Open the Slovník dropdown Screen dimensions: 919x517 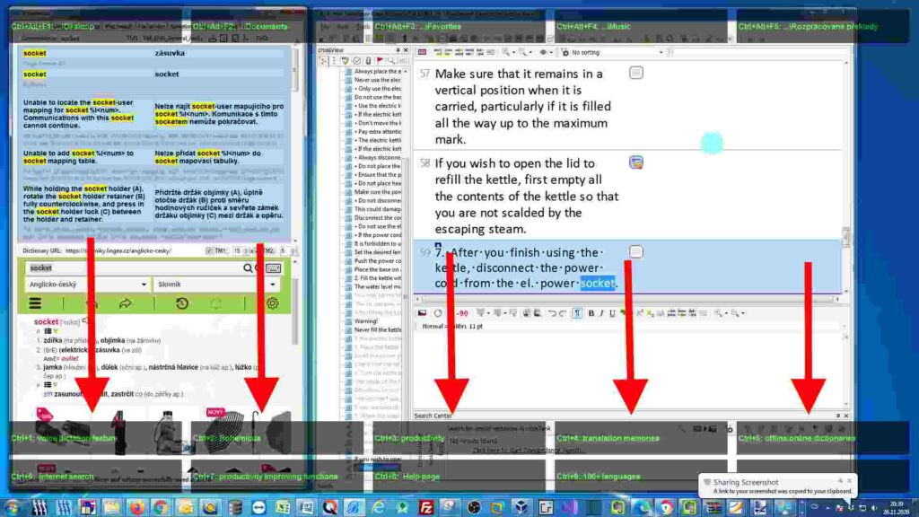tap(215, 285)
